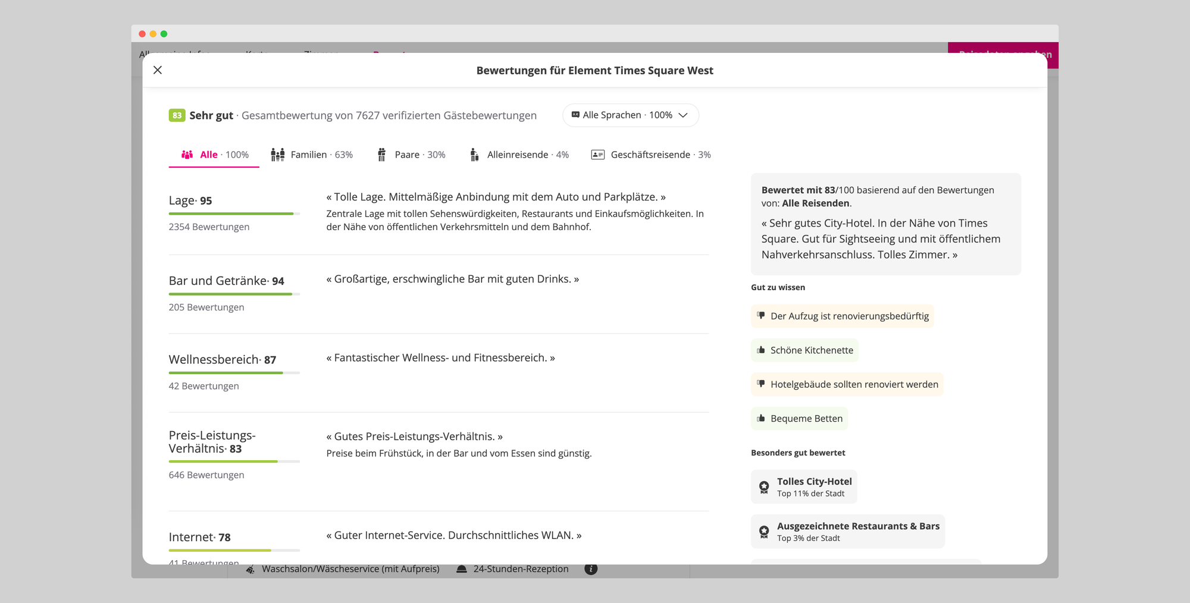Click the 42 Bewertungen count
The height and width of the screenshot is (603, 1190).
tap(204, 386)
